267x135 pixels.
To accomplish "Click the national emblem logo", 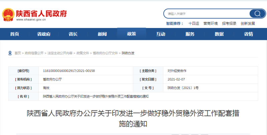I will coord(8,14).
